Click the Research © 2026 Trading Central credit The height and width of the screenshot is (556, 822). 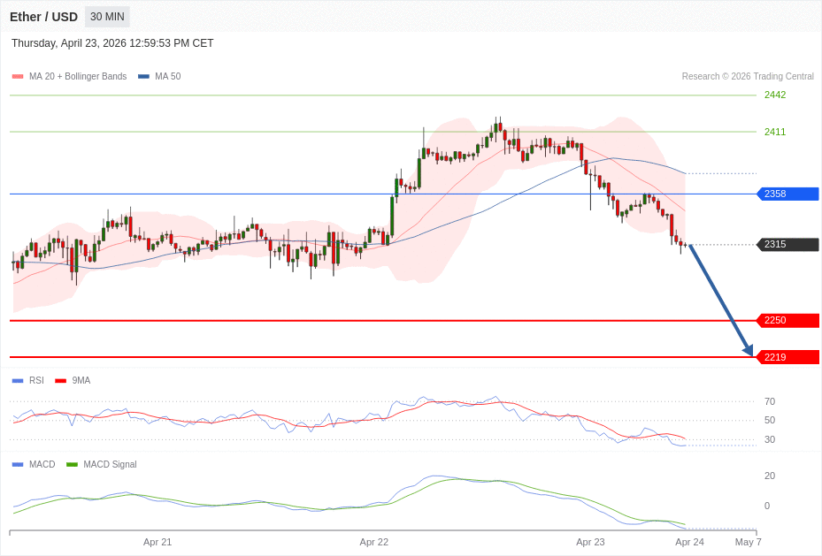click(748, 77)
